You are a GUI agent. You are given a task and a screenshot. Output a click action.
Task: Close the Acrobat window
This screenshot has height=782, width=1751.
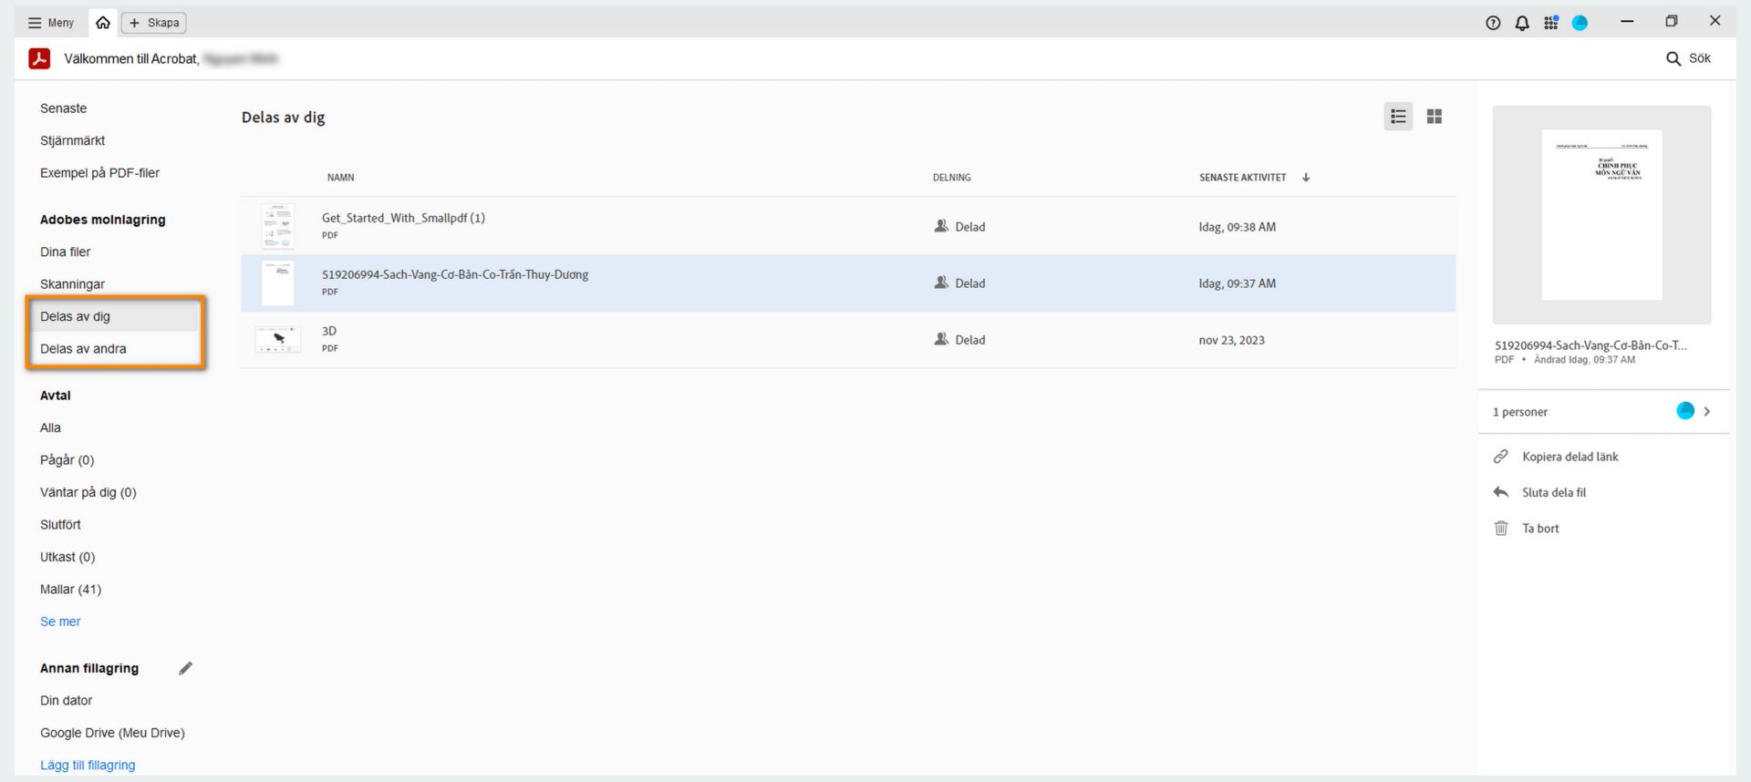pyautogui.click(x=1715, y=21)
